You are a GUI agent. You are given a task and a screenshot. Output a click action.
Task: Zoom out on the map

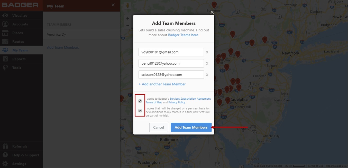point(128,25)
